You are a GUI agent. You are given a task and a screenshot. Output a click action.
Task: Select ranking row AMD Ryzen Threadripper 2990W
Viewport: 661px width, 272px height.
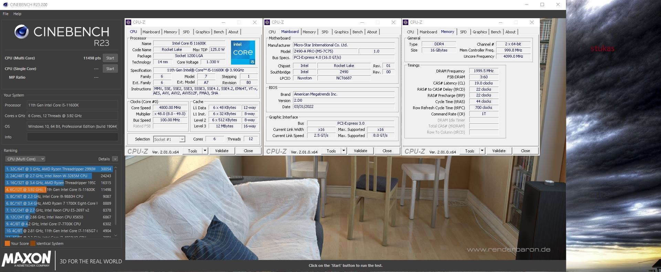(59, 169)
